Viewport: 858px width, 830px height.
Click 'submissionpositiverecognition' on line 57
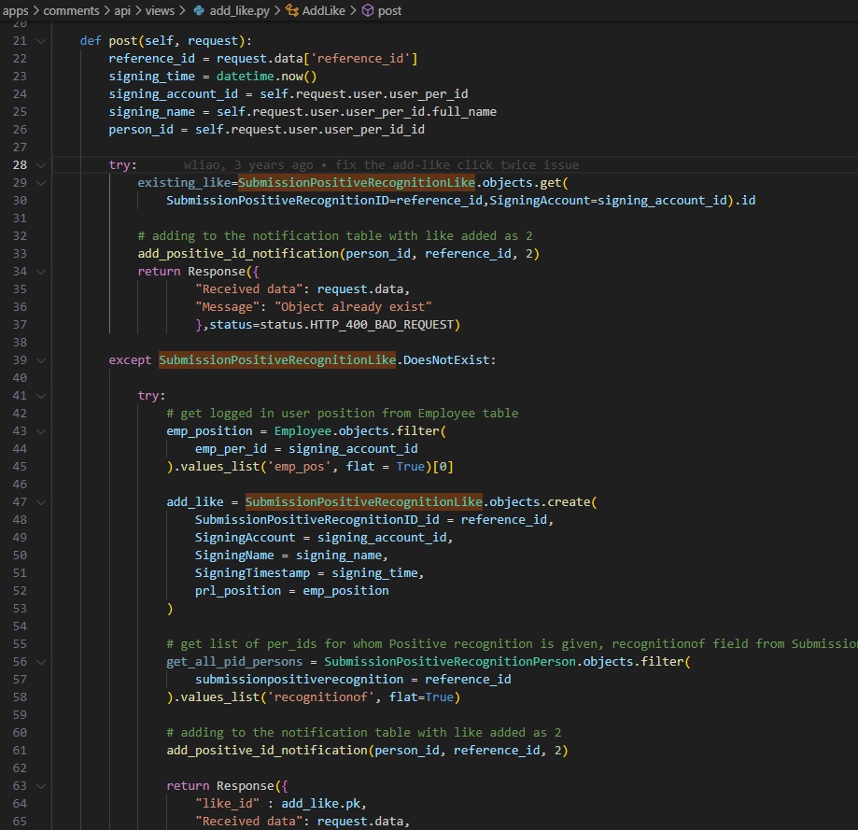coord(300,680)
